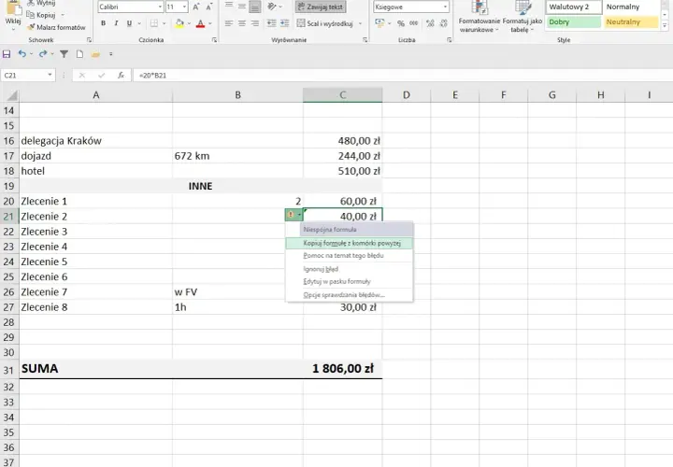Increase font size with larger A icon
This screenshot has width=673, height=467.
coord(196,7)
